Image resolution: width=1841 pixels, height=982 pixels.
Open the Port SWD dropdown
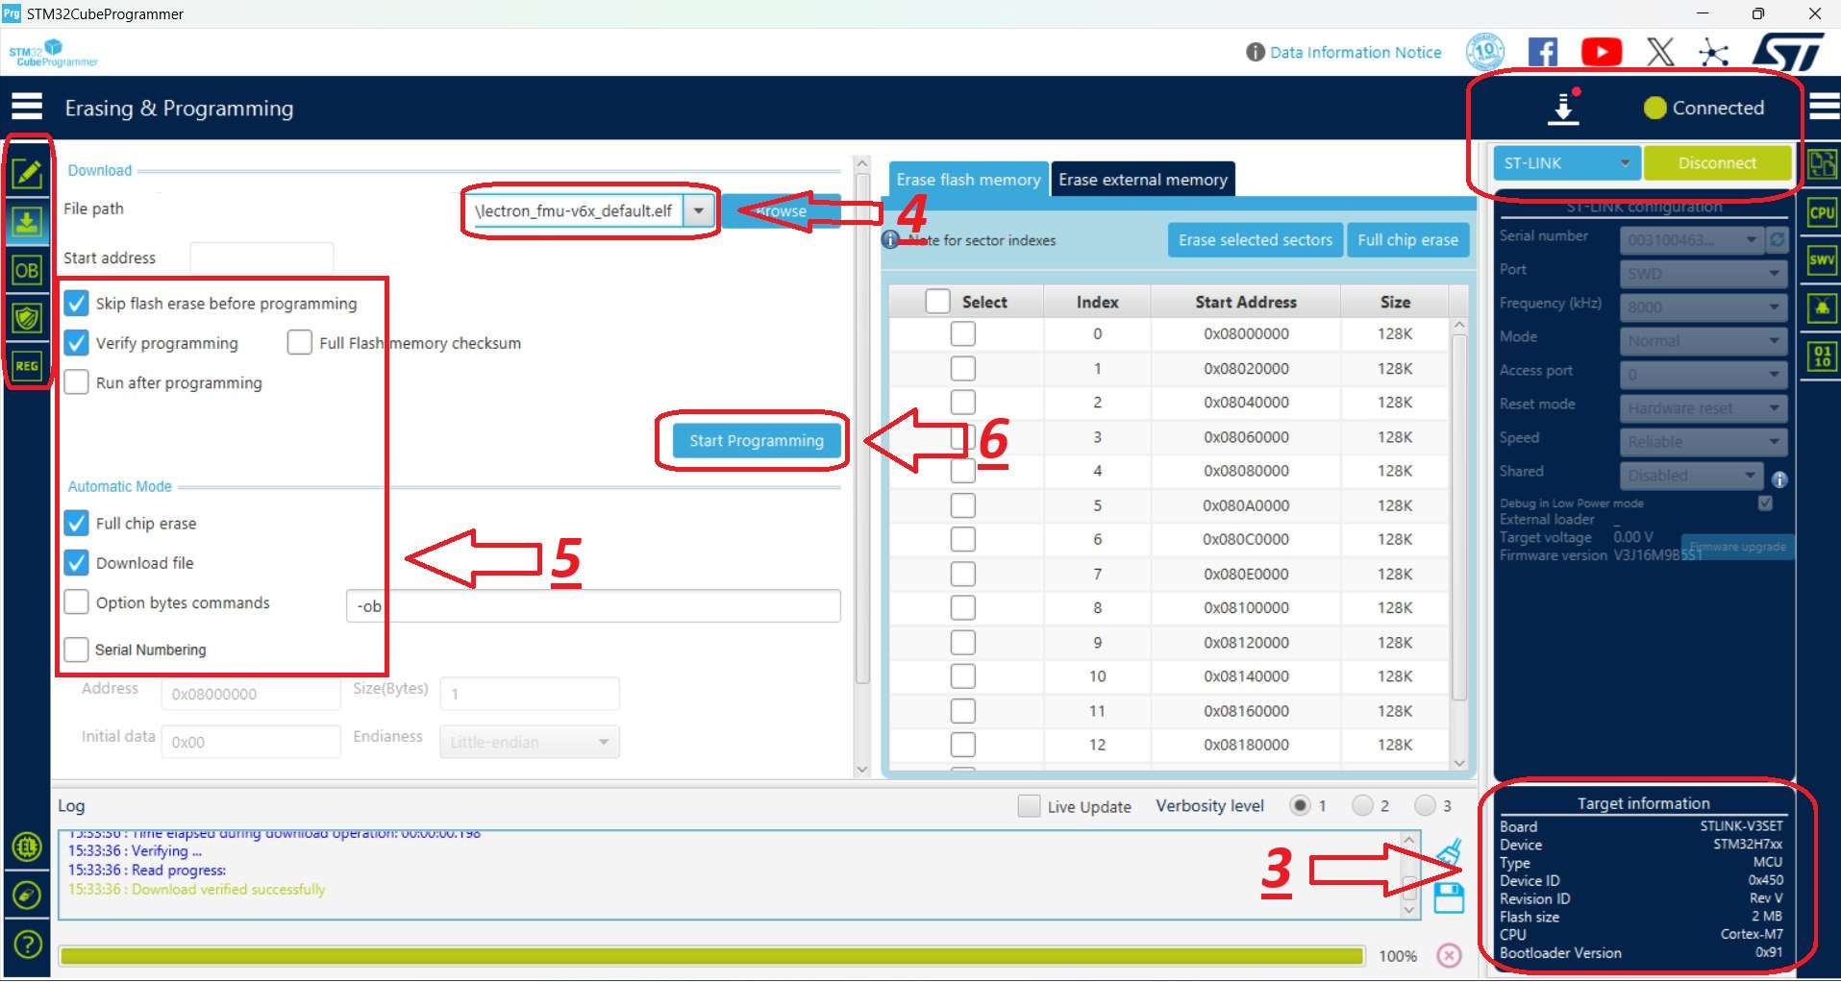tap(1703, 274)
